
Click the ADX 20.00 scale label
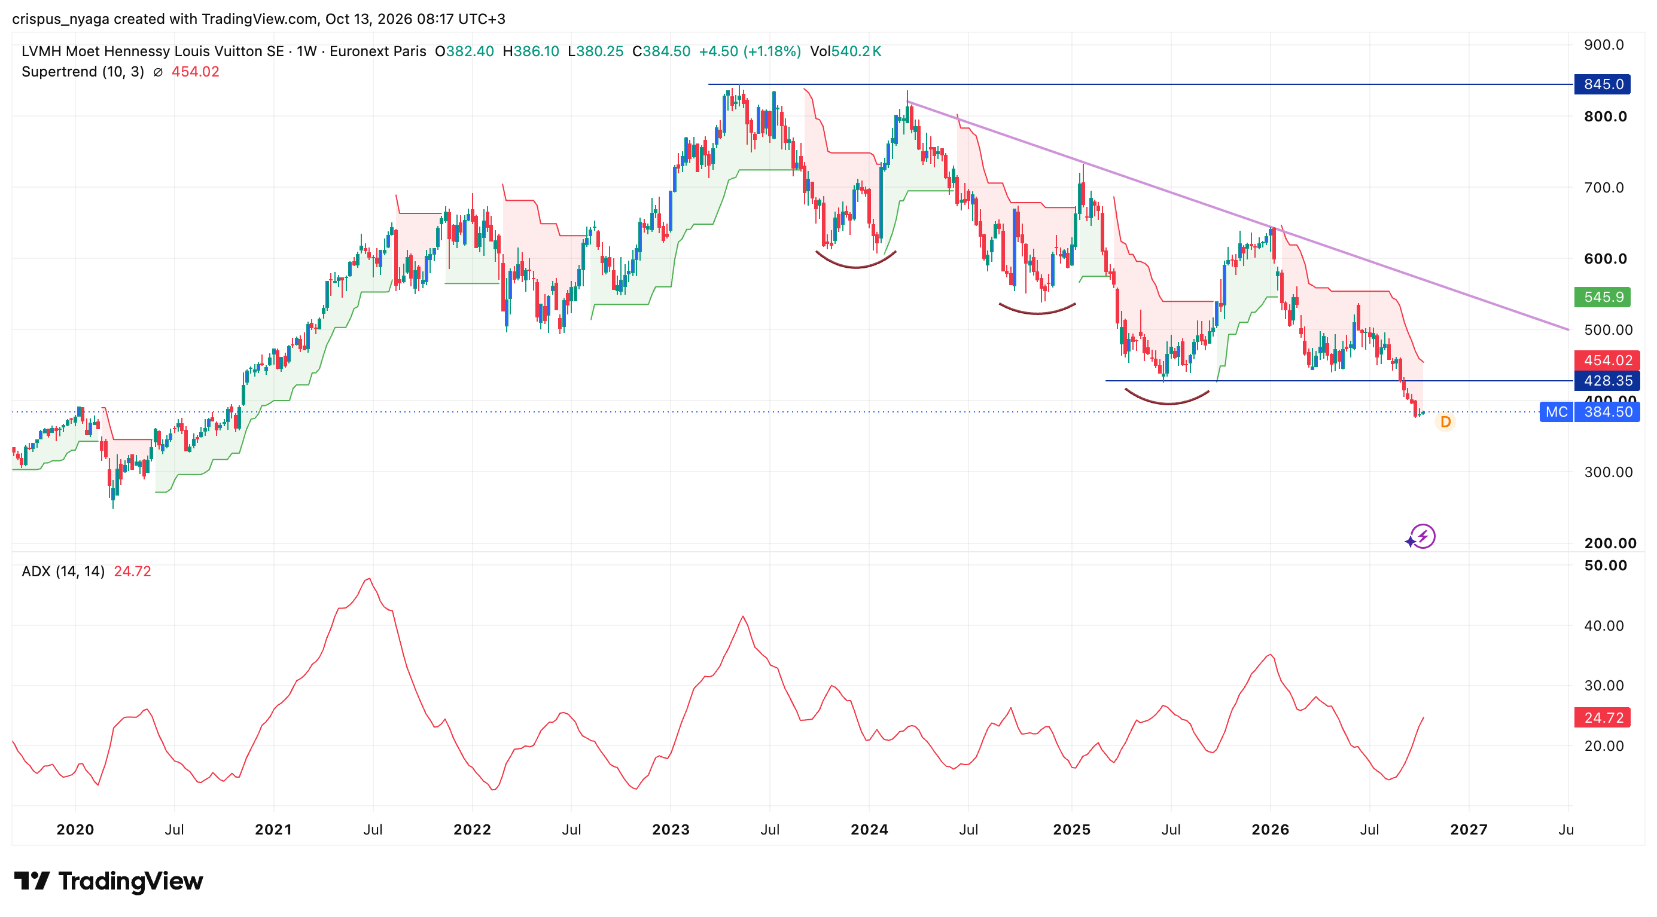[1604, 746]
